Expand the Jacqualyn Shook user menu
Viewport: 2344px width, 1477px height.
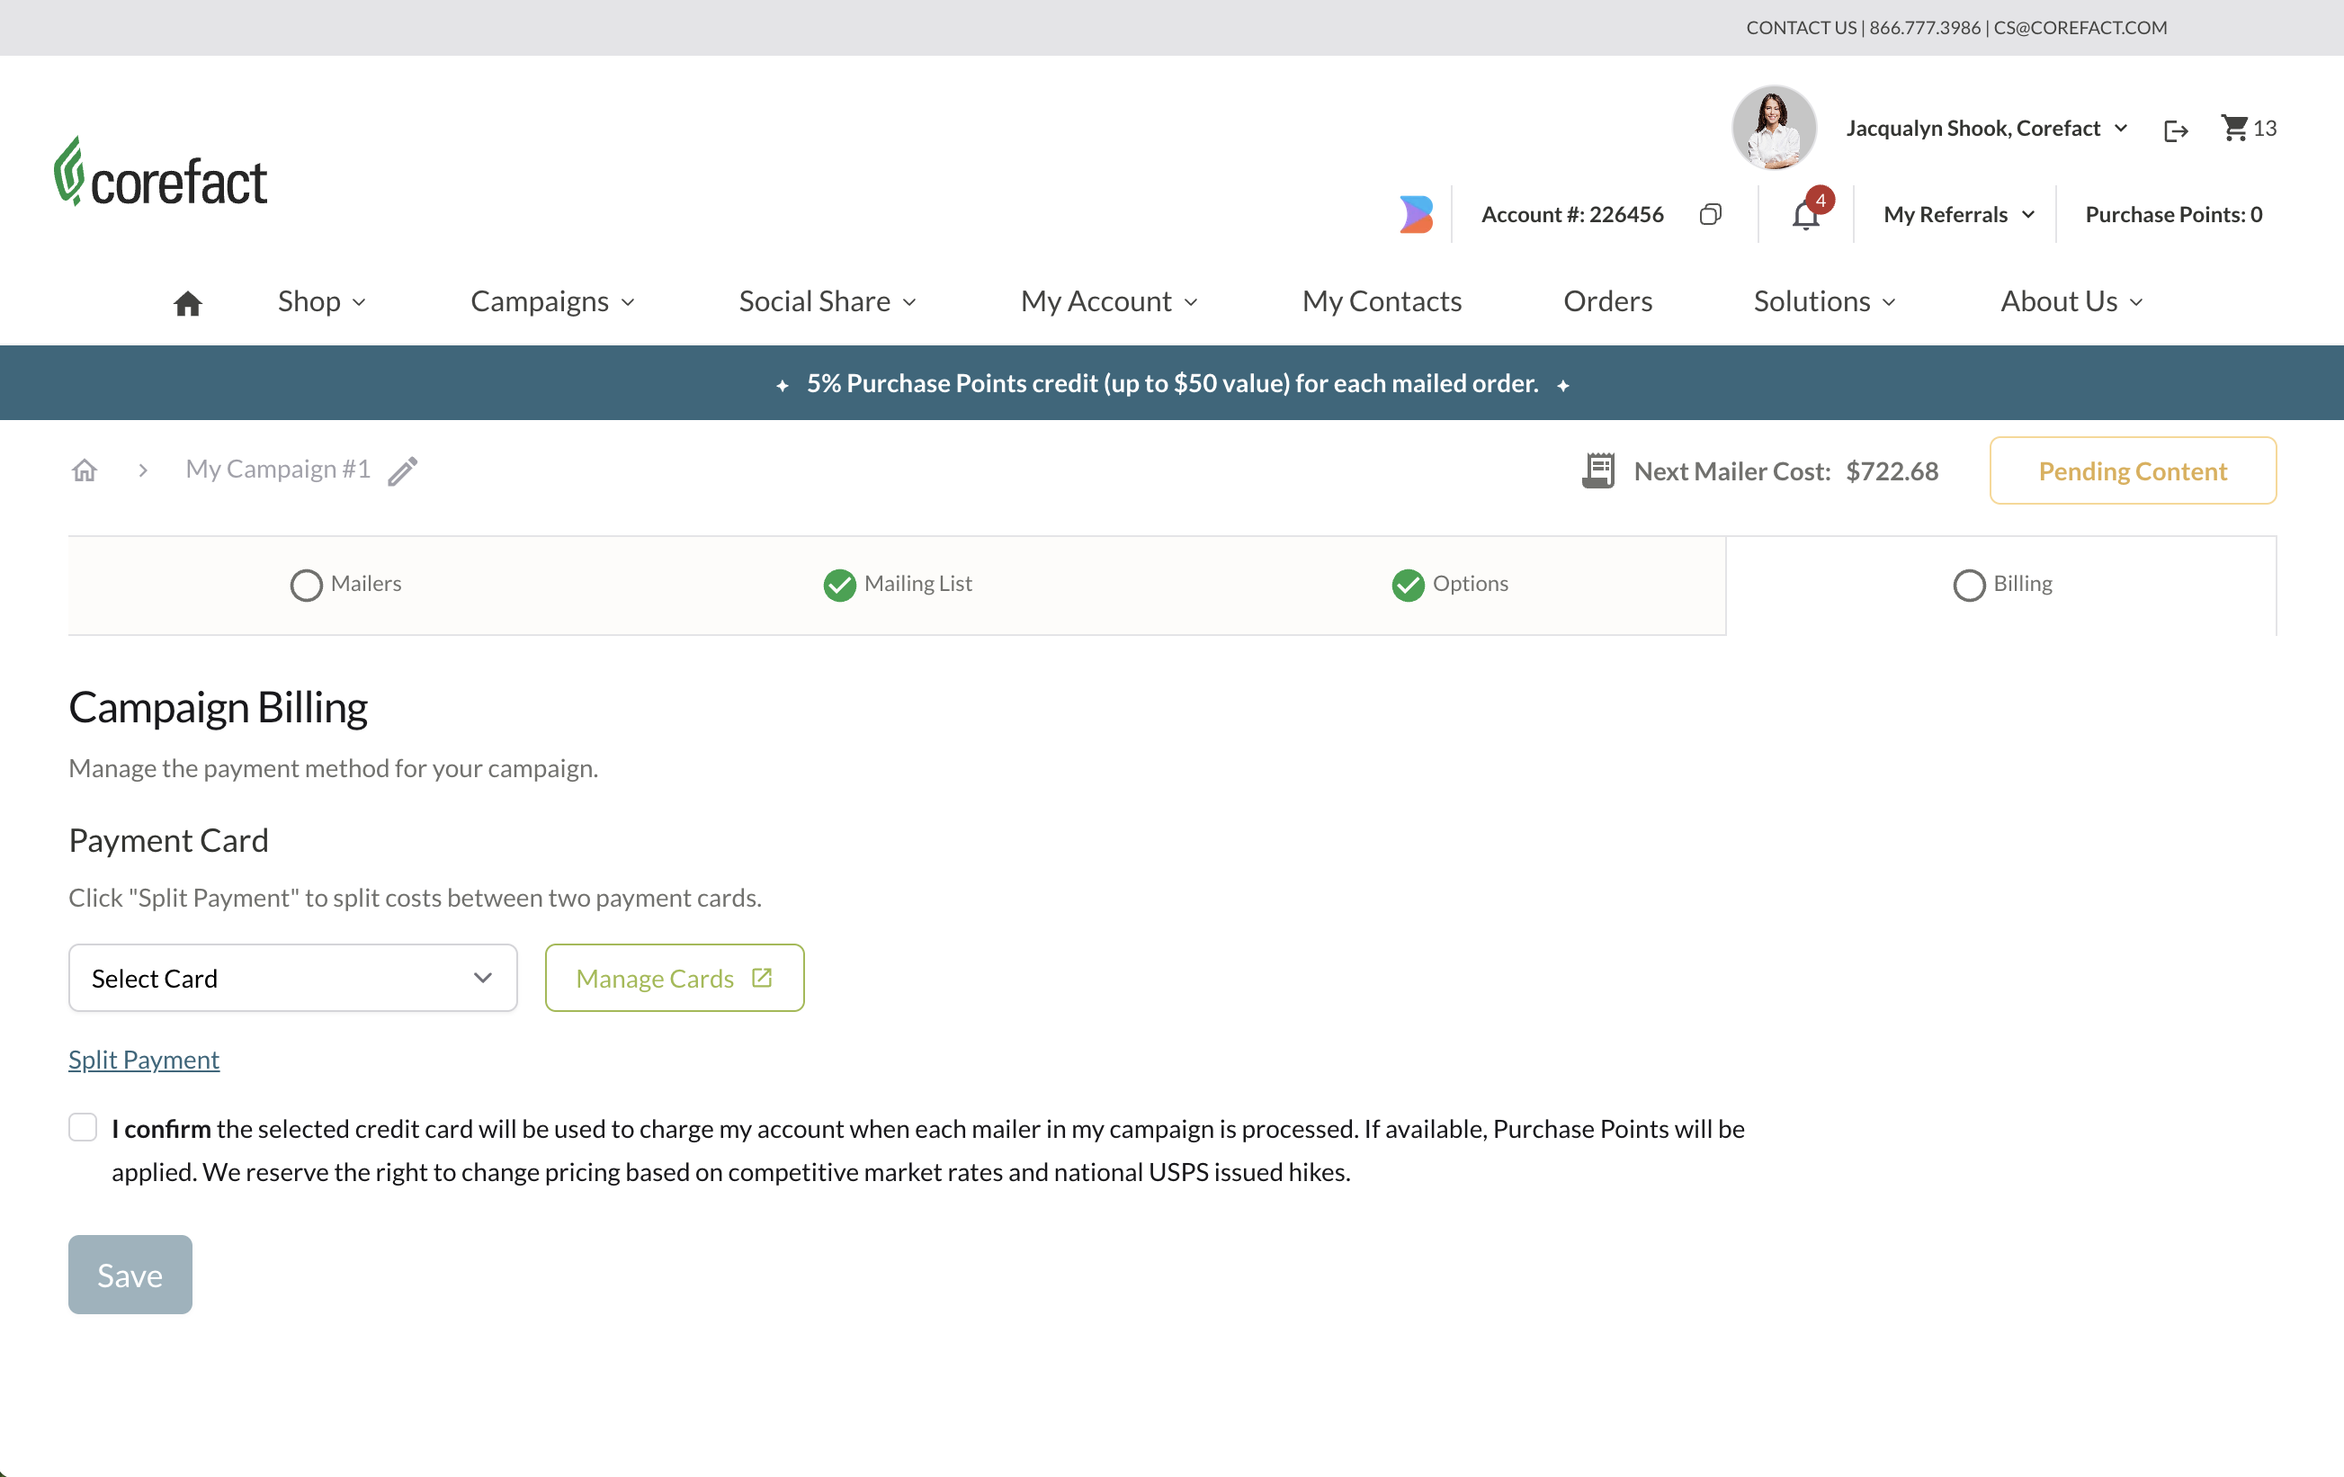(1986, 129)
